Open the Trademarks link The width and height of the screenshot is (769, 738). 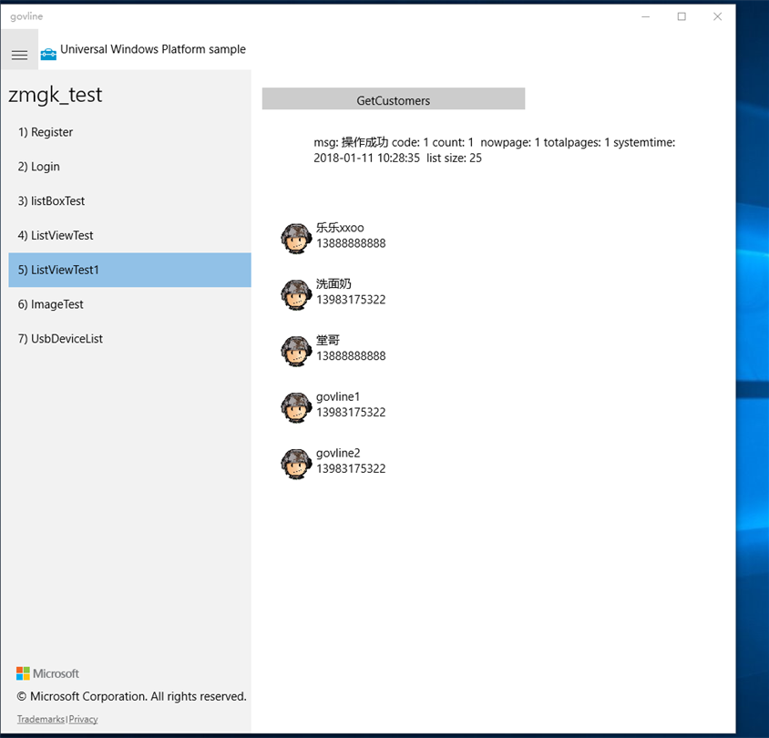tap(41, 719)
